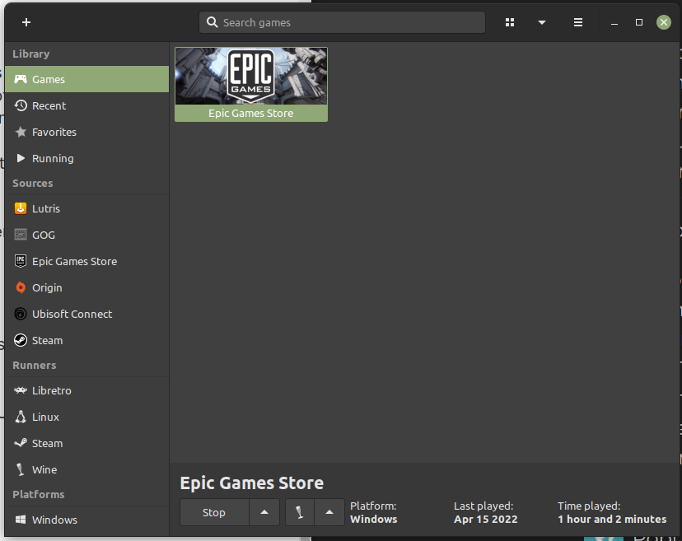Click the Epic Games Store title in details bar
Screen dimensions: 682x541
[x=252, y=483]
